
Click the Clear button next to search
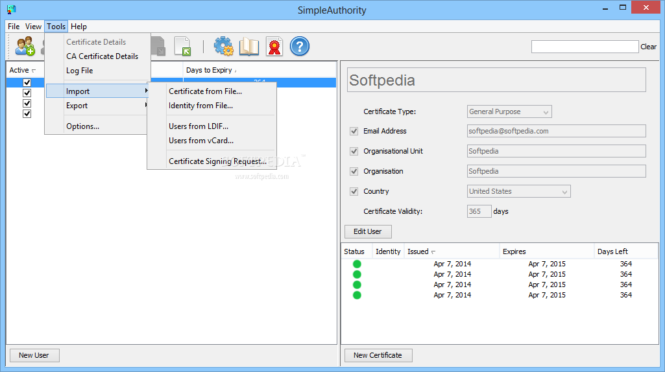point(649,47)
